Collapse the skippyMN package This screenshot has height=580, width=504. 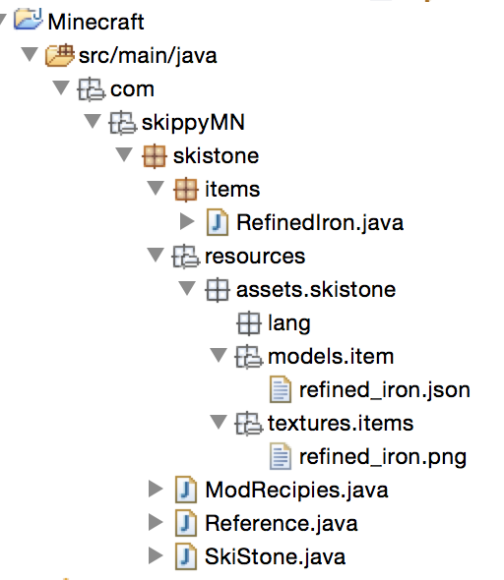point(93,121)
